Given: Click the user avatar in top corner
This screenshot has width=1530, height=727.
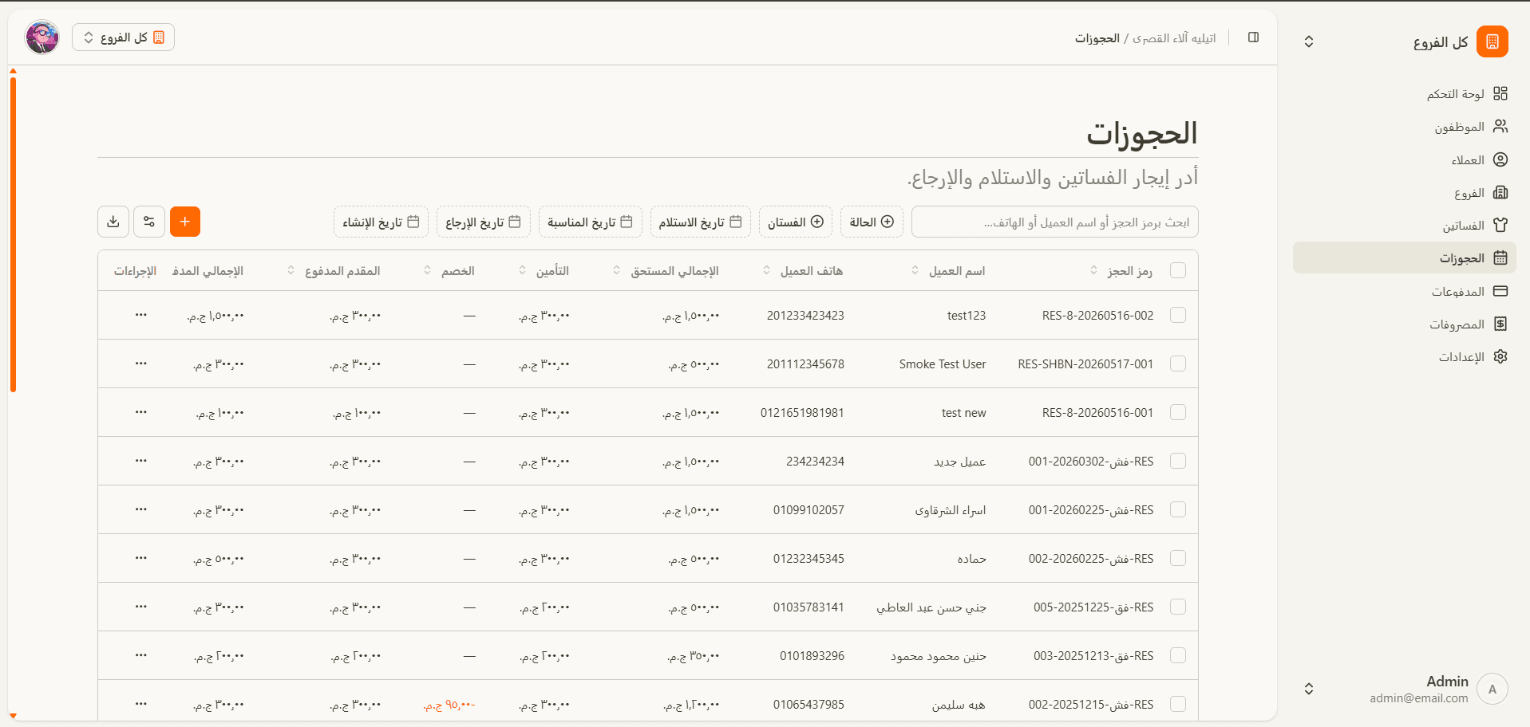Looking at the screenshot, I should [x=42, y=37].
